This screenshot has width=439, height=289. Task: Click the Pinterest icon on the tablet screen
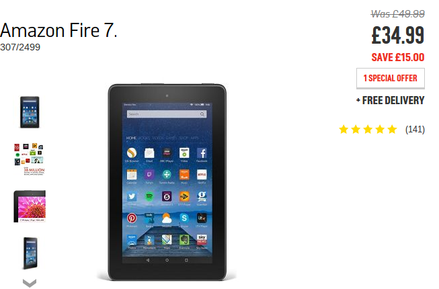click(132, 218)
